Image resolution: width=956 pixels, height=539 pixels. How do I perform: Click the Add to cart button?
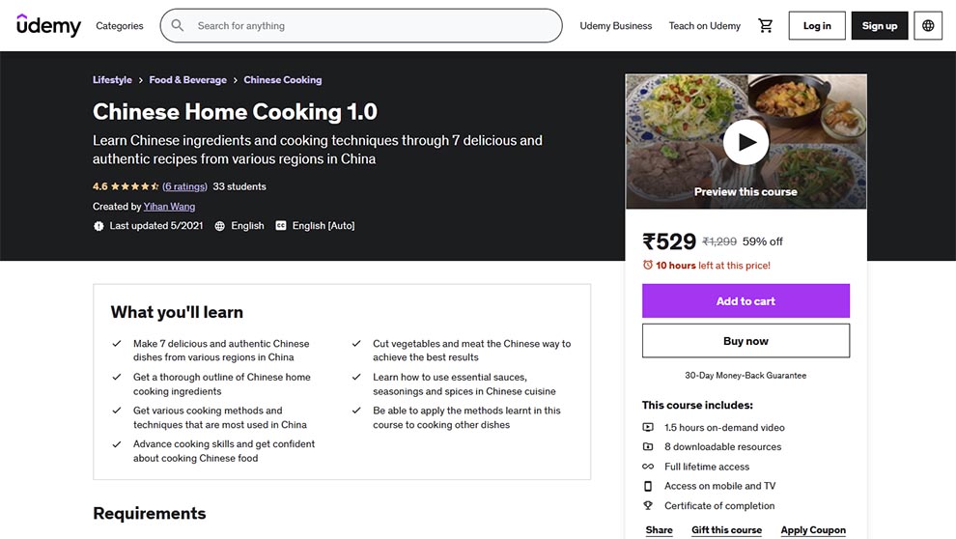(x=745, y=301)
